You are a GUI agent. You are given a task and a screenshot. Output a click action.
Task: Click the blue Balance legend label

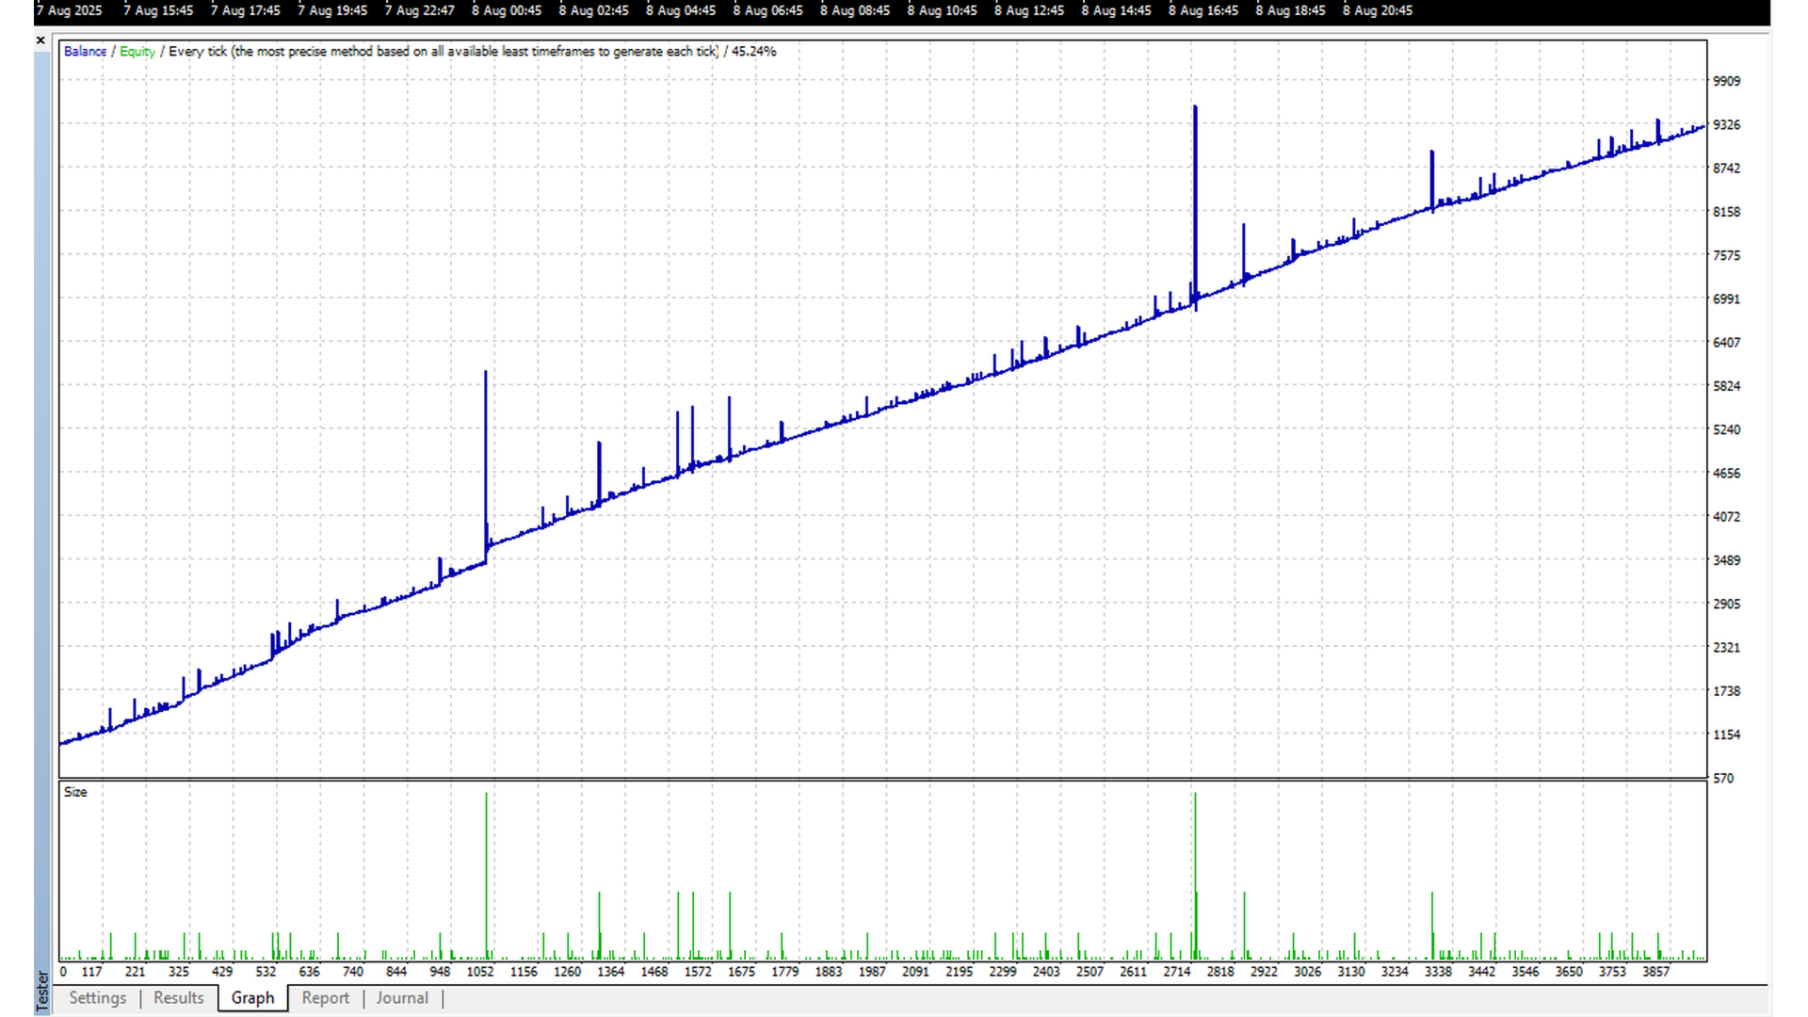click(85, 52)
